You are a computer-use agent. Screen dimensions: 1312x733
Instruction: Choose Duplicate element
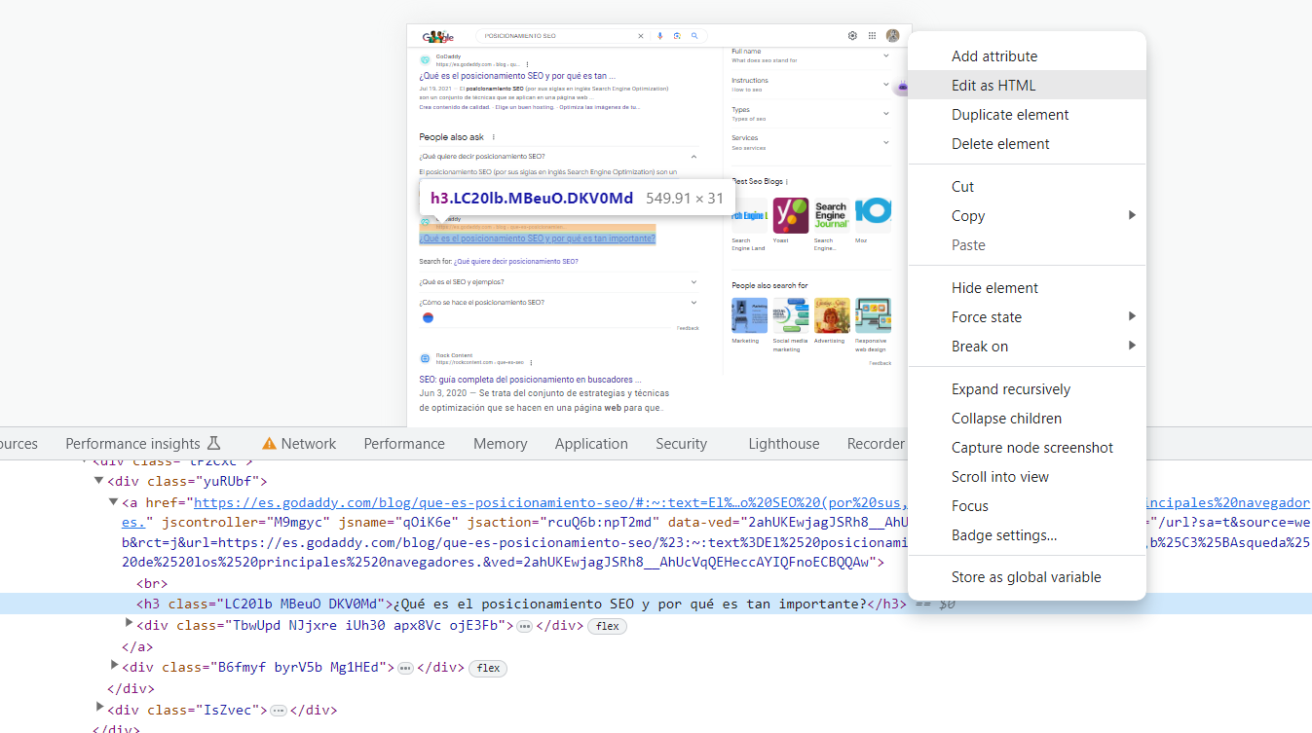click(x=1027, y=115)
